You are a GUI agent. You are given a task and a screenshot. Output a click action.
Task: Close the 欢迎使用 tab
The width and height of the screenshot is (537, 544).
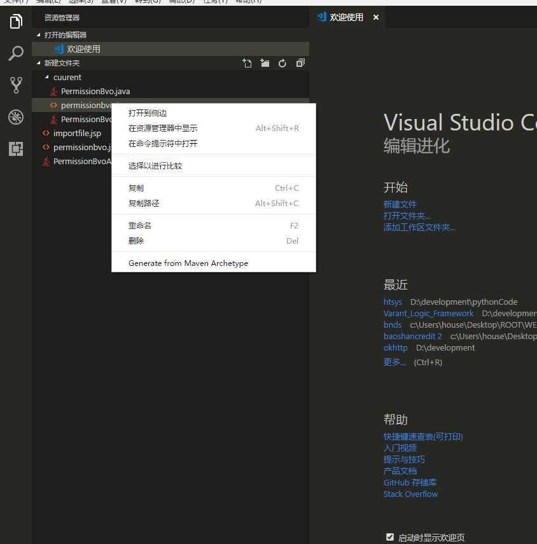click(375, 17)
